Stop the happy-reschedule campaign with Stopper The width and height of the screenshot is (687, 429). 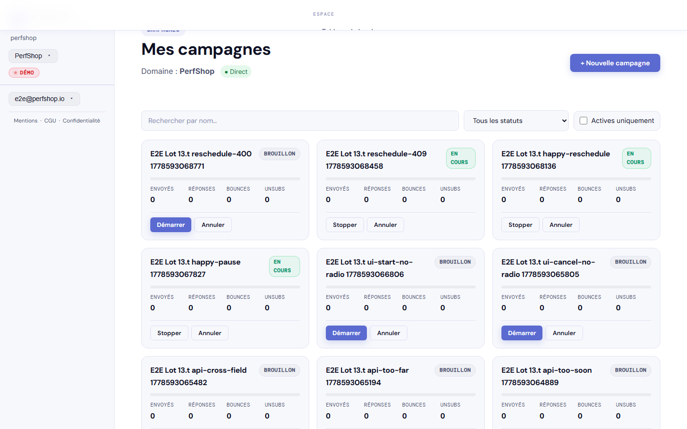coord(520,225)
